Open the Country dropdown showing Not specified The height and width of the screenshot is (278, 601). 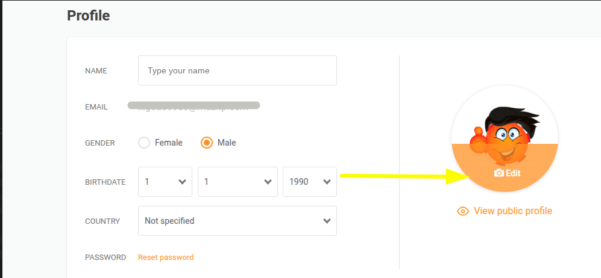tap(238, 221)
